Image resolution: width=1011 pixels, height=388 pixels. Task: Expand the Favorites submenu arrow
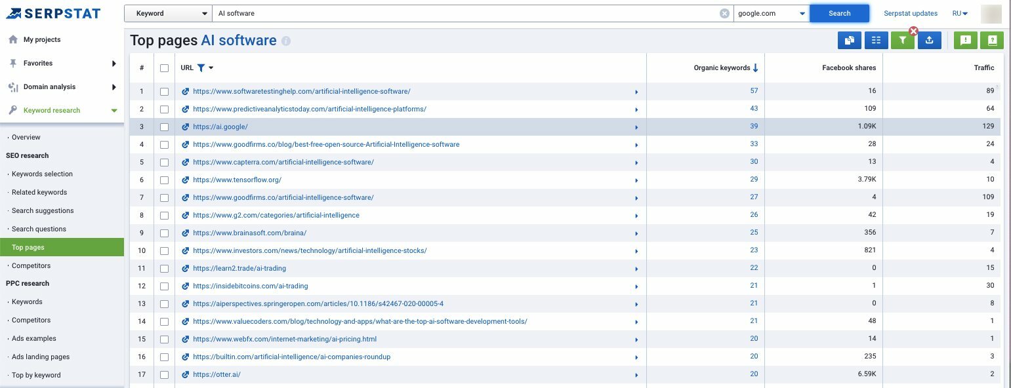pyautogui.click(x=113, y=63)
